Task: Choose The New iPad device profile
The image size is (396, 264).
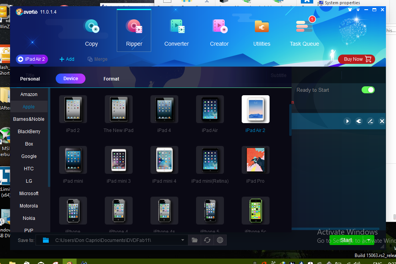Action: tap(118, 109)
